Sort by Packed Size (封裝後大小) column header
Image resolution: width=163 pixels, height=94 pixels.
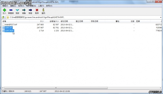(x=52, y=21)
